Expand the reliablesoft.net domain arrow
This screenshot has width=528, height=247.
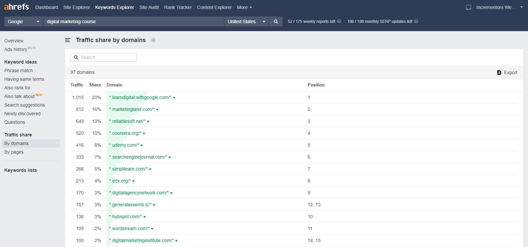pyautogui.click(x=148, y=122)
